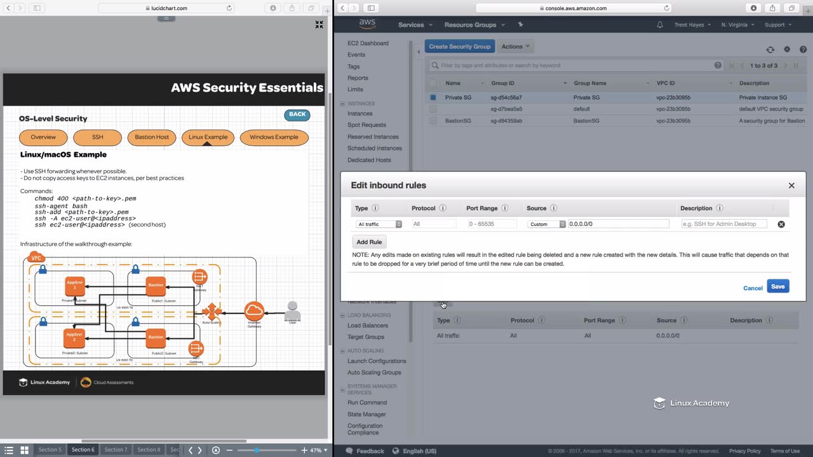Screen dimensions: 813x457
Task: Click the info icon next to Description in dialog
Action: coord(720,208)
